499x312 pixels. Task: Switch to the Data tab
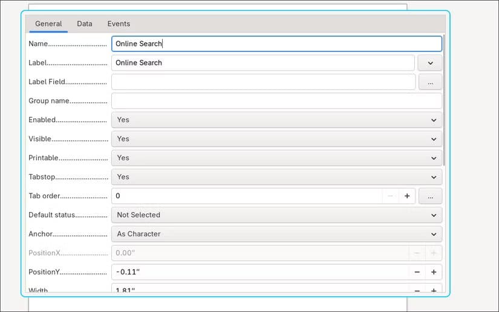(84, 24)
